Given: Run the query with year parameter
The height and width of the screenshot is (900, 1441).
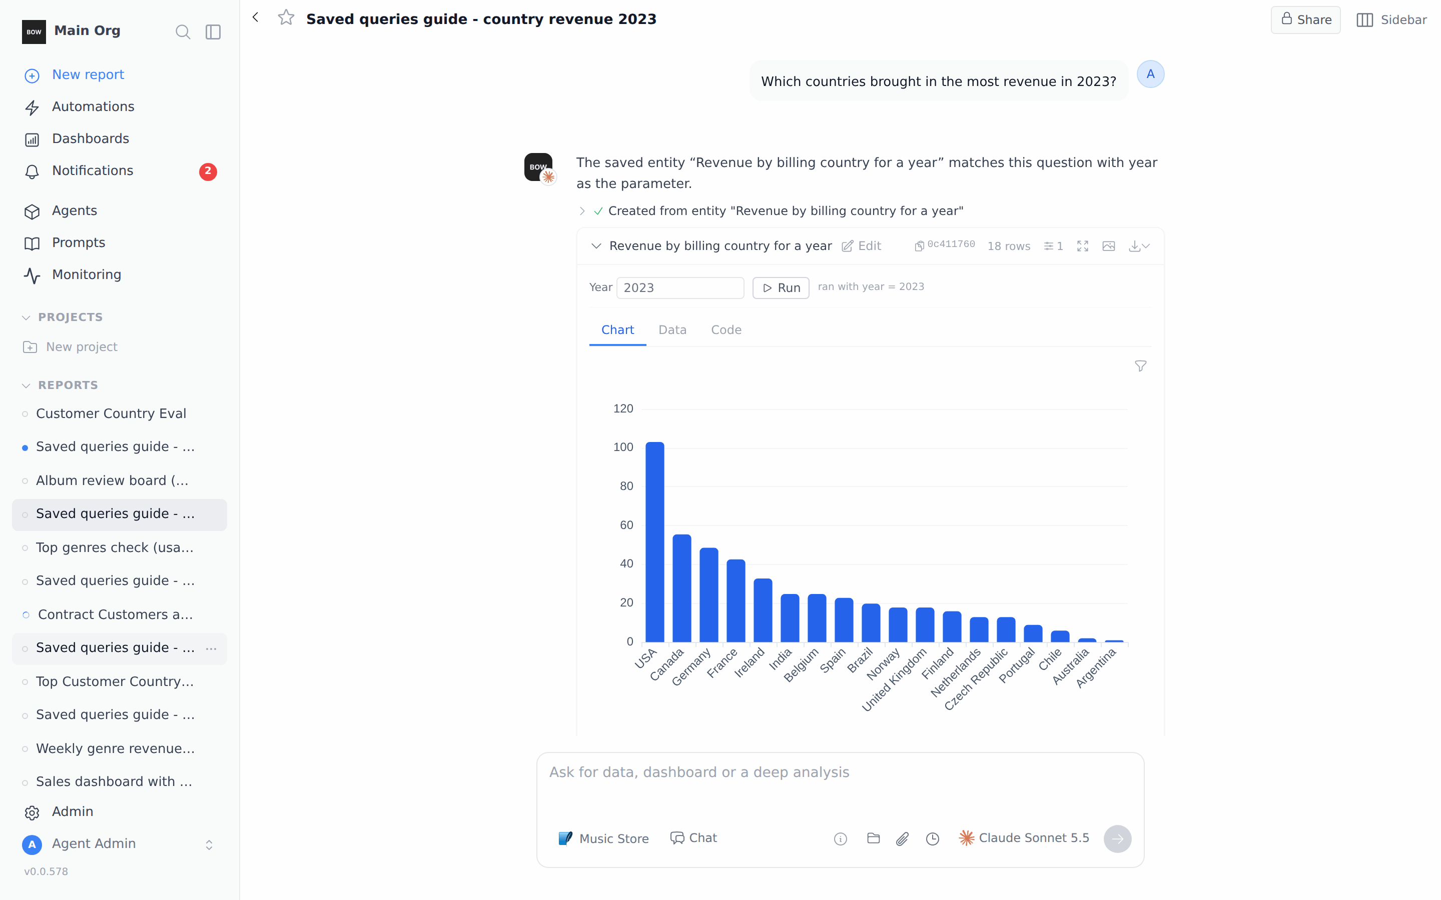Looking at the screenshot, I should pos(781,287).
